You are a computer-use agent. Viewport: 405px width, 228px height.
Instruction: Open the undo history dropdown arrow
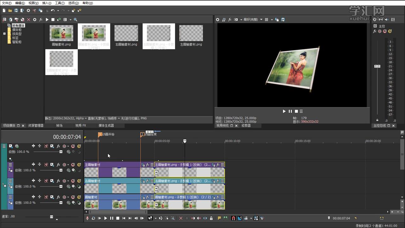click(x=58, y=10)
